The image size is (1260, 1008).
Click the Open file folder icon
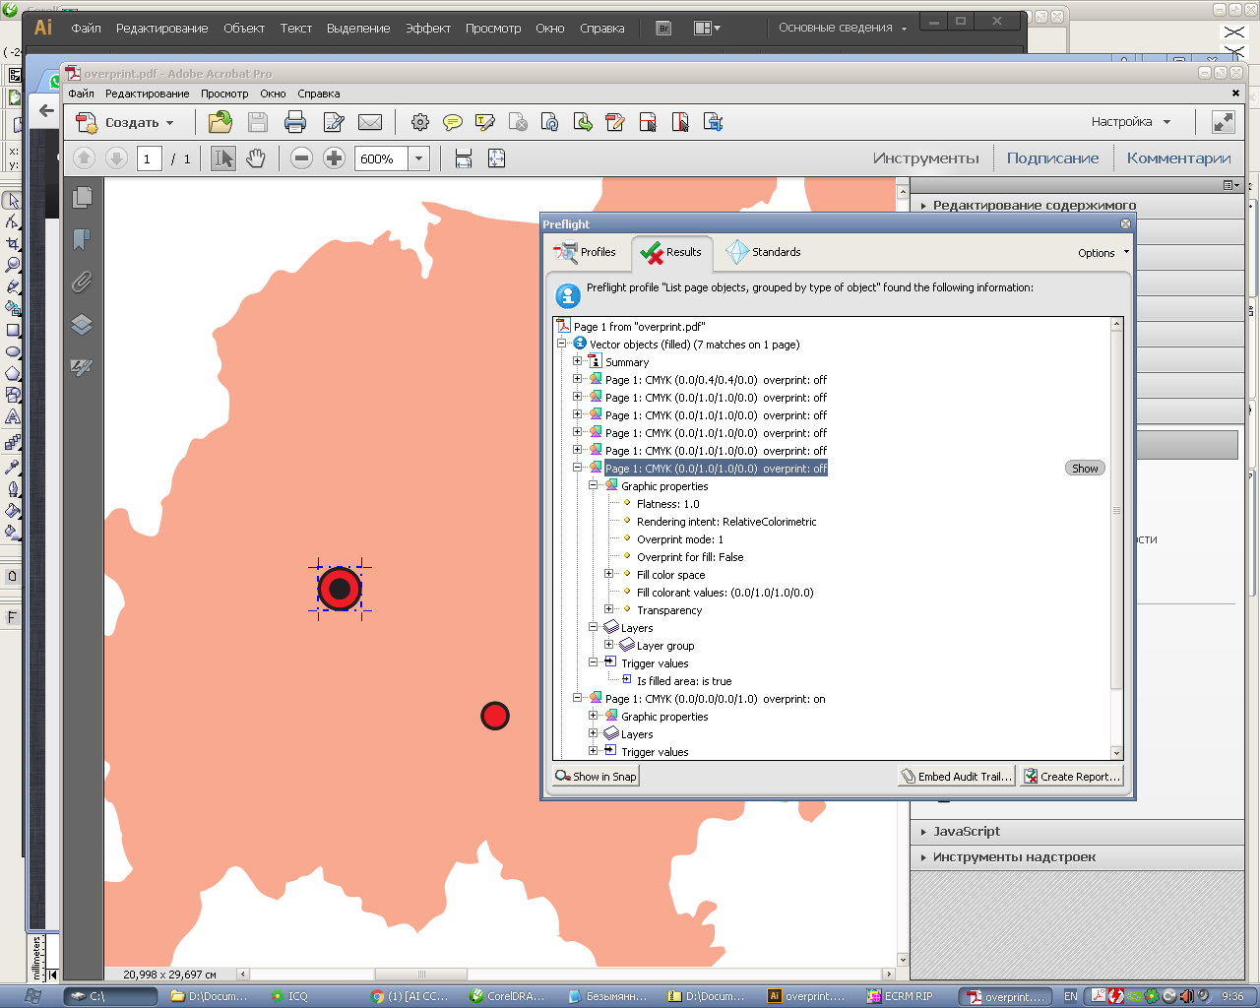[x=220, y=122]
